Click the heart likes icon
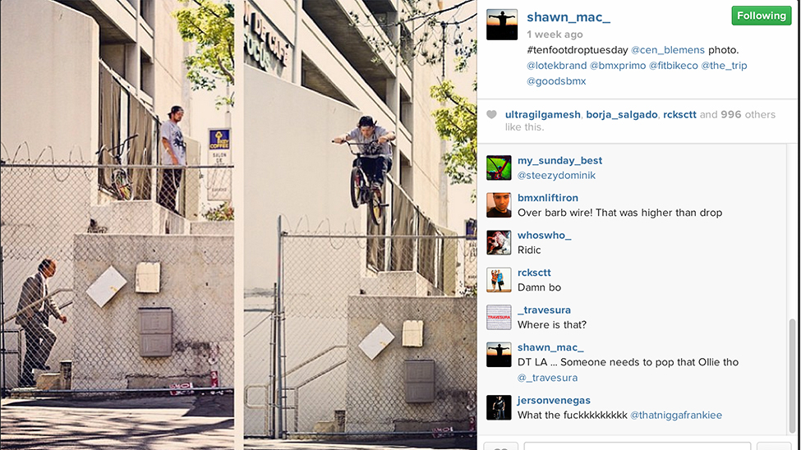801x450 pixels. click(x=491, y=114)
